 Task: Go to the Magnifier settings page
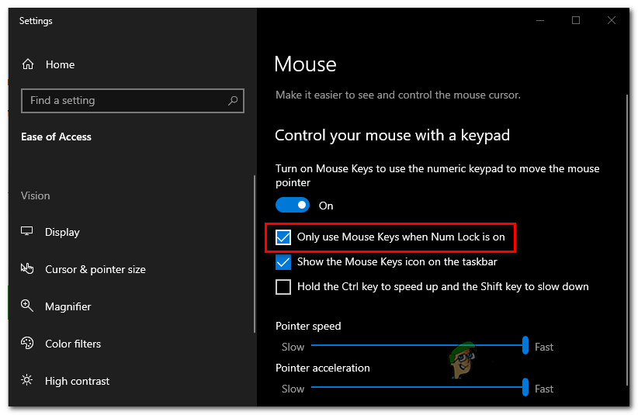68,306
